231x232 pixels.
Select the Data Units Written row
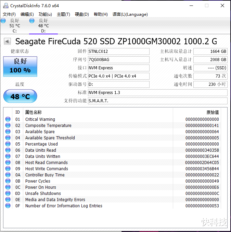pos(112,156)
